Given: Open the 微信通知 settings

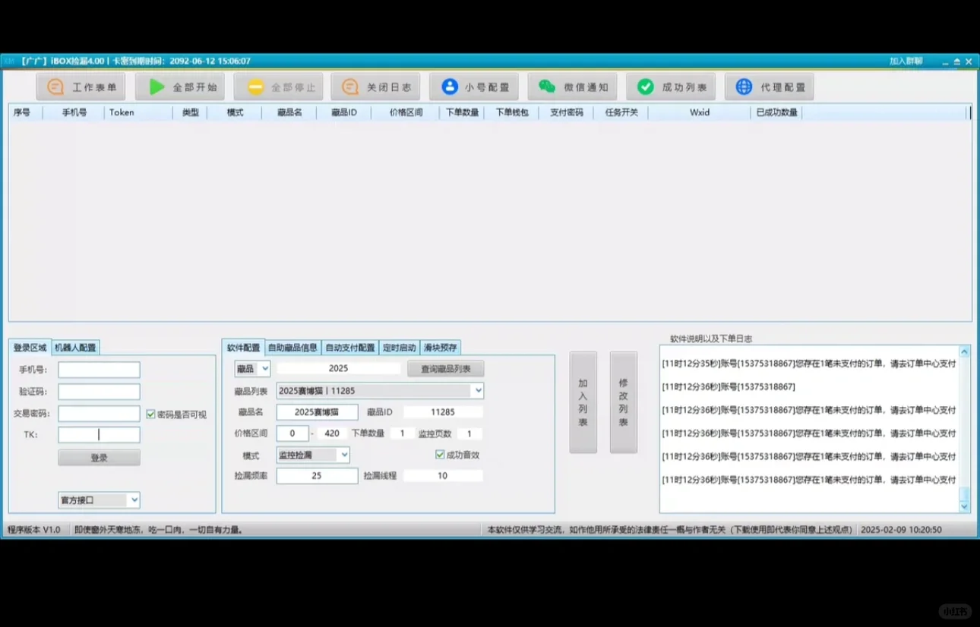Looking at the screenshot, I should tap(572, 87).
